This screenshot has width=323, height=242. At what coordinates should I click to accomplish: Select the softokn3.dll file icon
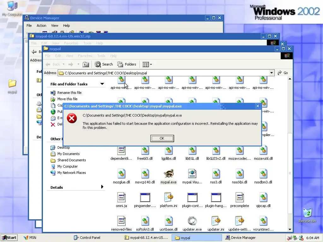click(145, 221)
